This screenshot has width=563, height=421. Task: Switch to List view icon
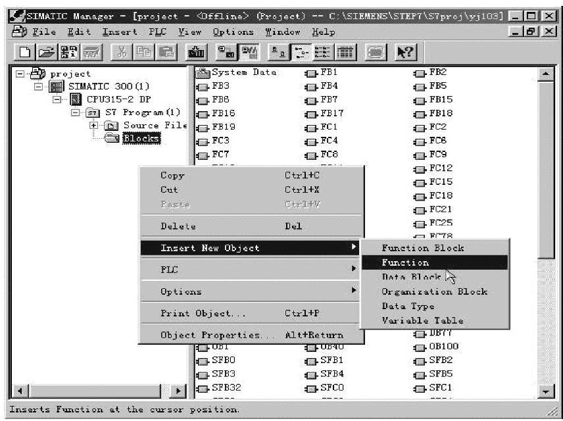(322, 53)
